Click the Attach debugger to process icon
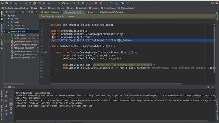 (91, 3)
